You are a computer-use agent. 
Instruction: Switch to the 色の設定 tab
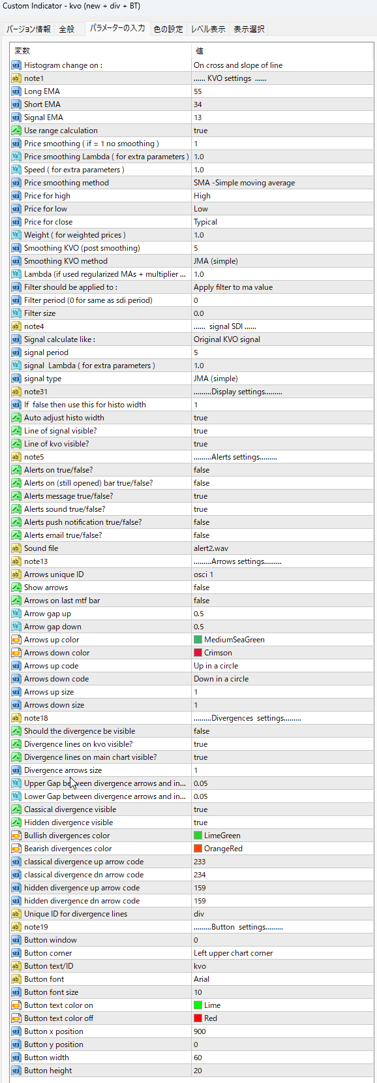tap(168, 29)
